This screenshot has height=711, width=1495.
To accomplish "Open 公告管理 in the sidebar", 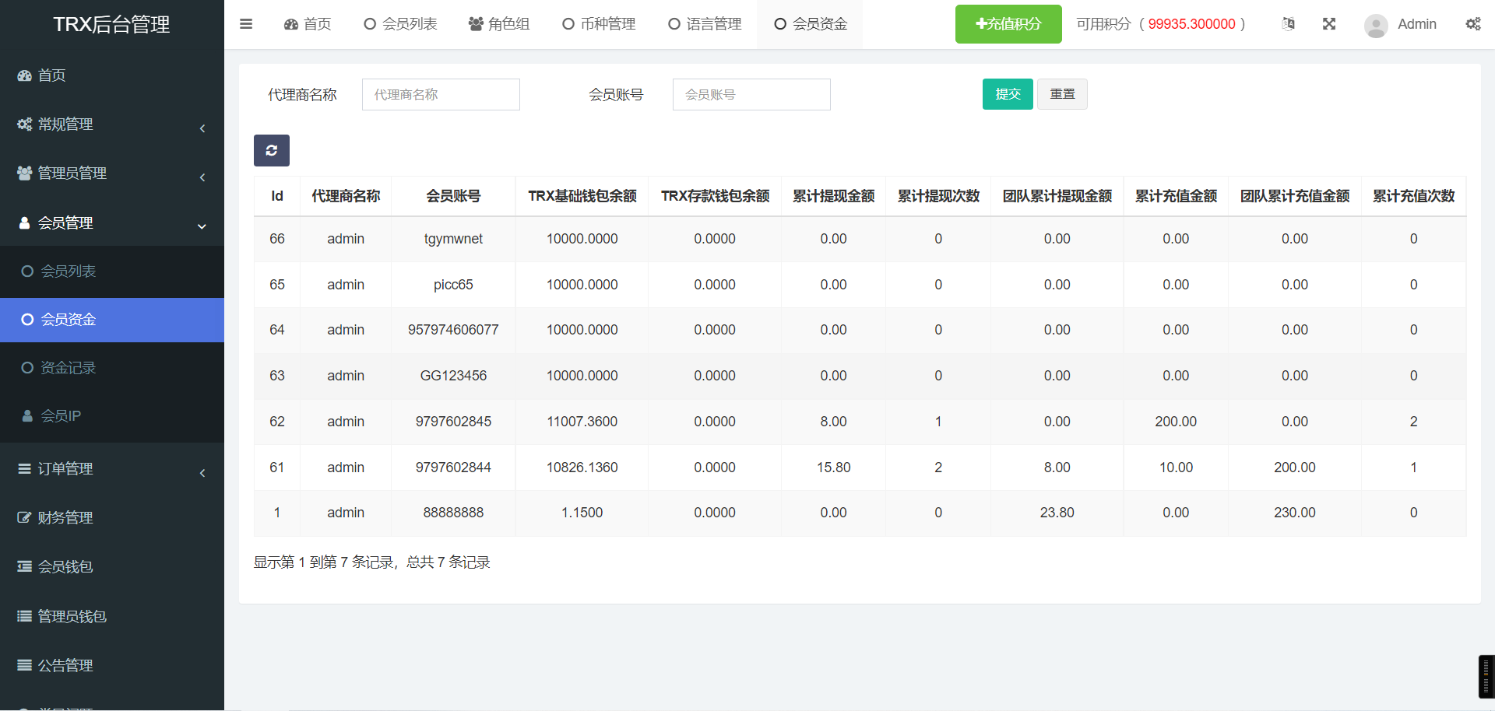I will tap(65, 666).
